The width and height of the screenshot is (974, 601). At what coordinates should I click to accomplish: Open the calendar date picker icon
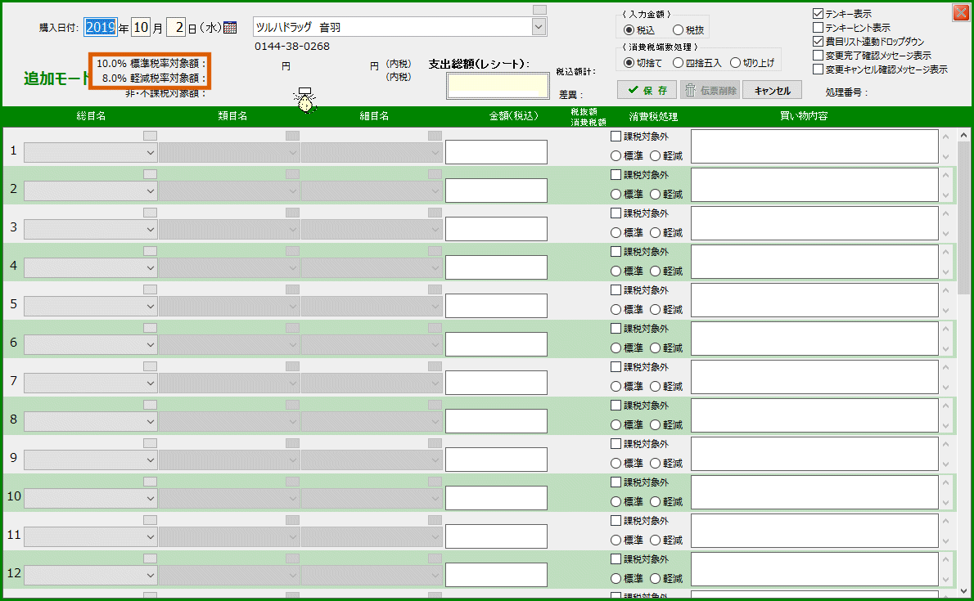pyautogui.click(x=229, y=26)
